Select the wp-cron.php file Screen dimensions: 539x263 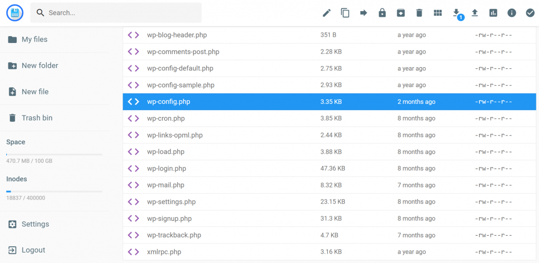click(x=330, y=118)
